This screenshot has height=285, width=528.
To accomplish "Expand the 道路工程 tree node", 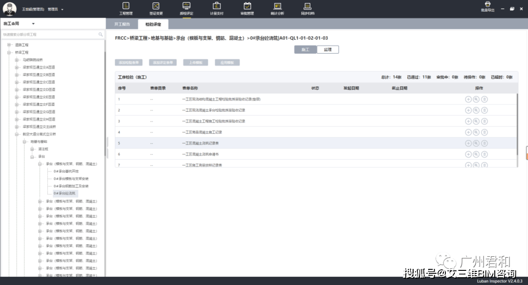I will 9,45.
